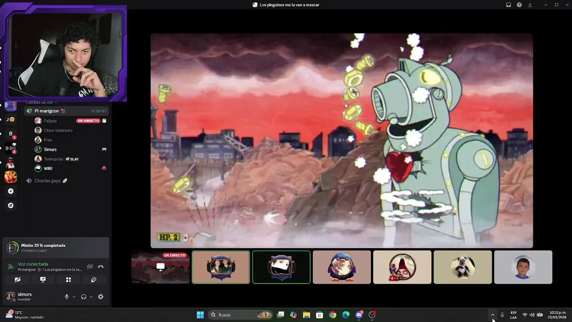
Task: Open the weather widget showing 12°C
Action: point(25,315)
